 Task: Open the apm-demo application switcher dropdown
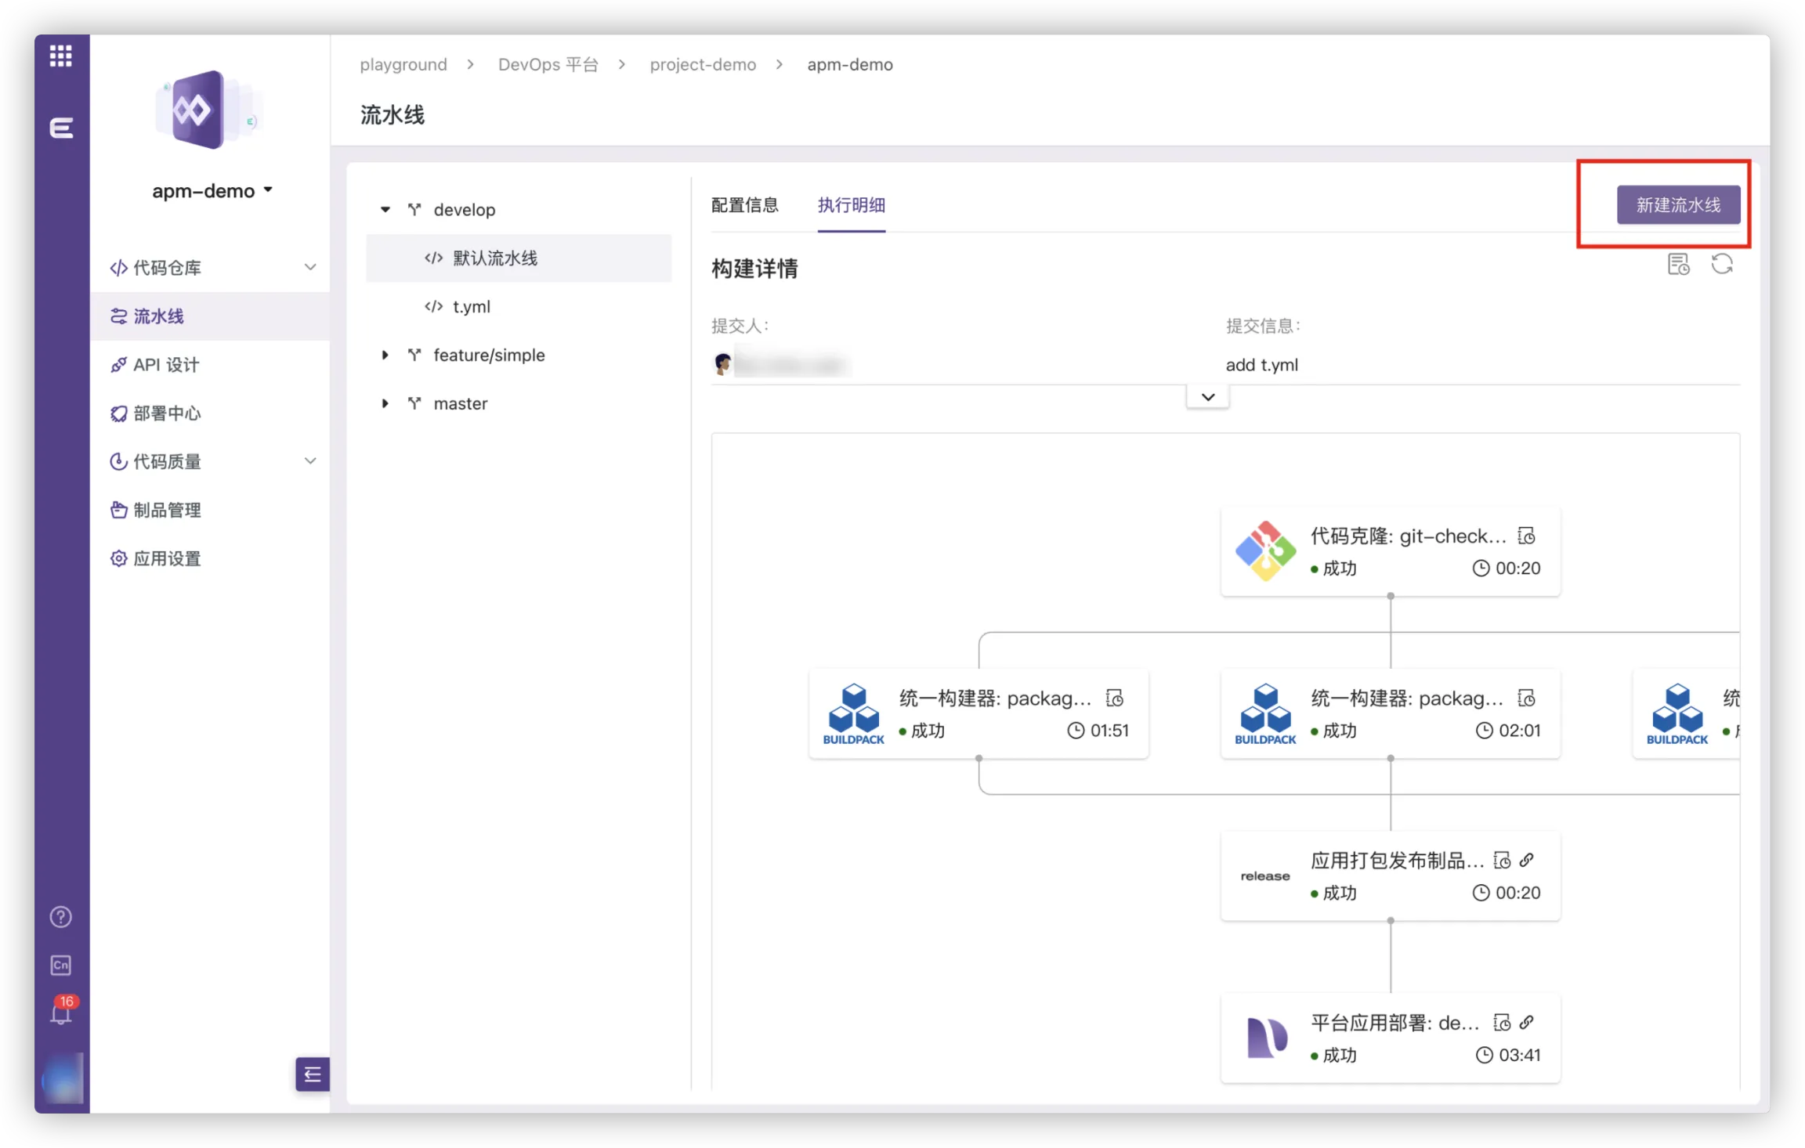[x=212, y=191]
